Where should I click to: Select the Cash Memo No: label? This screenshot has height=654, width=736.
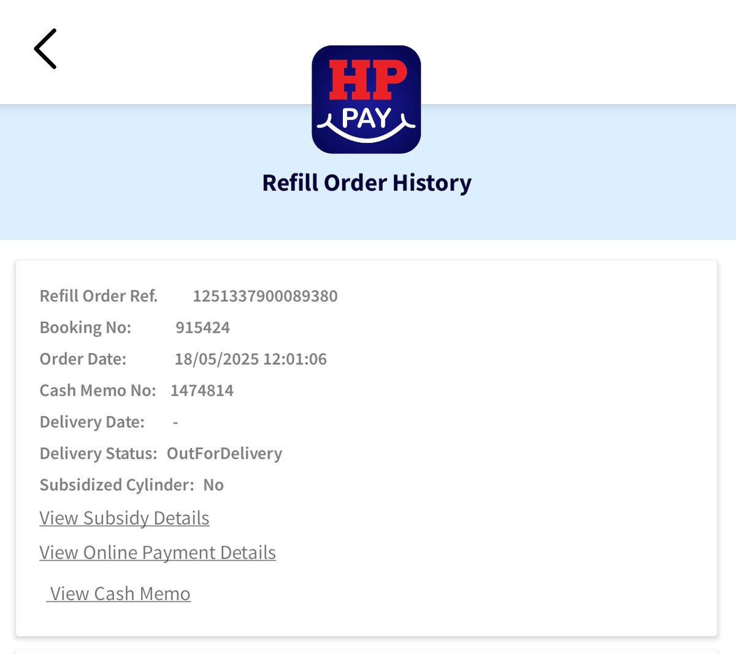point(98,390)
